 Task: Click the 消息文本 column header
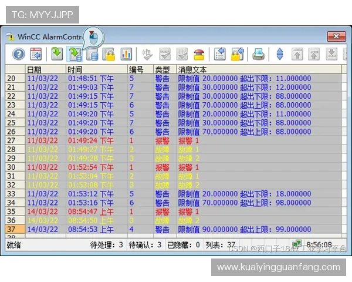tap(259, 69)
